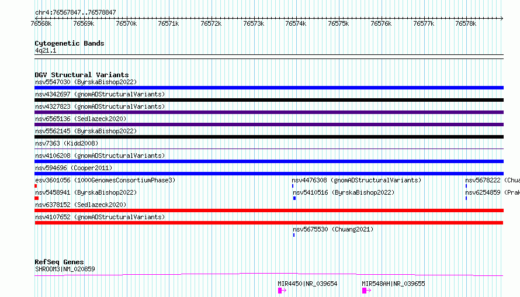Click the 76577k ruler position
This screenshot has height=297, width=520.
(424, 23)
